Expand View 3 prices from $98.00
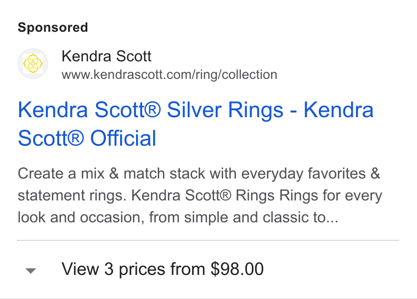Viewport: 417px width, 299px height. click(208, 269)
